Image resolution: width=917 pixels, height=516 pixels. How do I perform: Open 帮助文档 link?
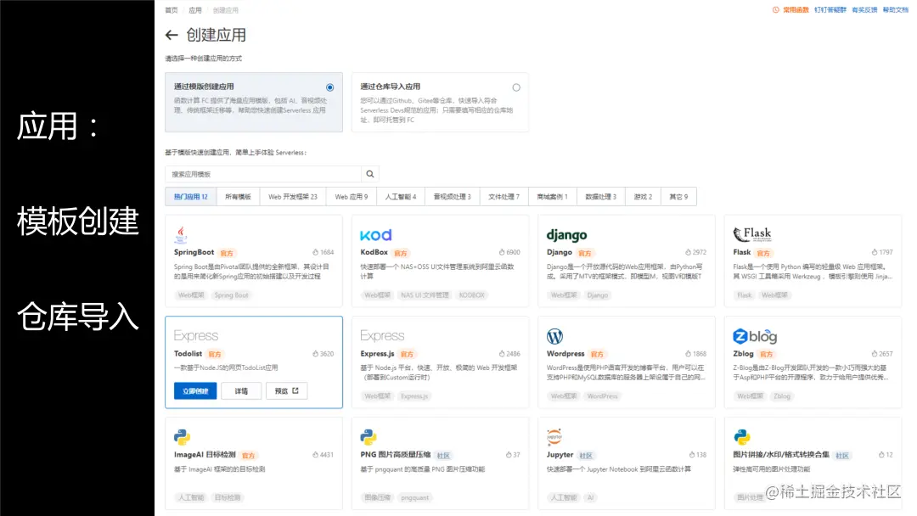tap(895, 10)
